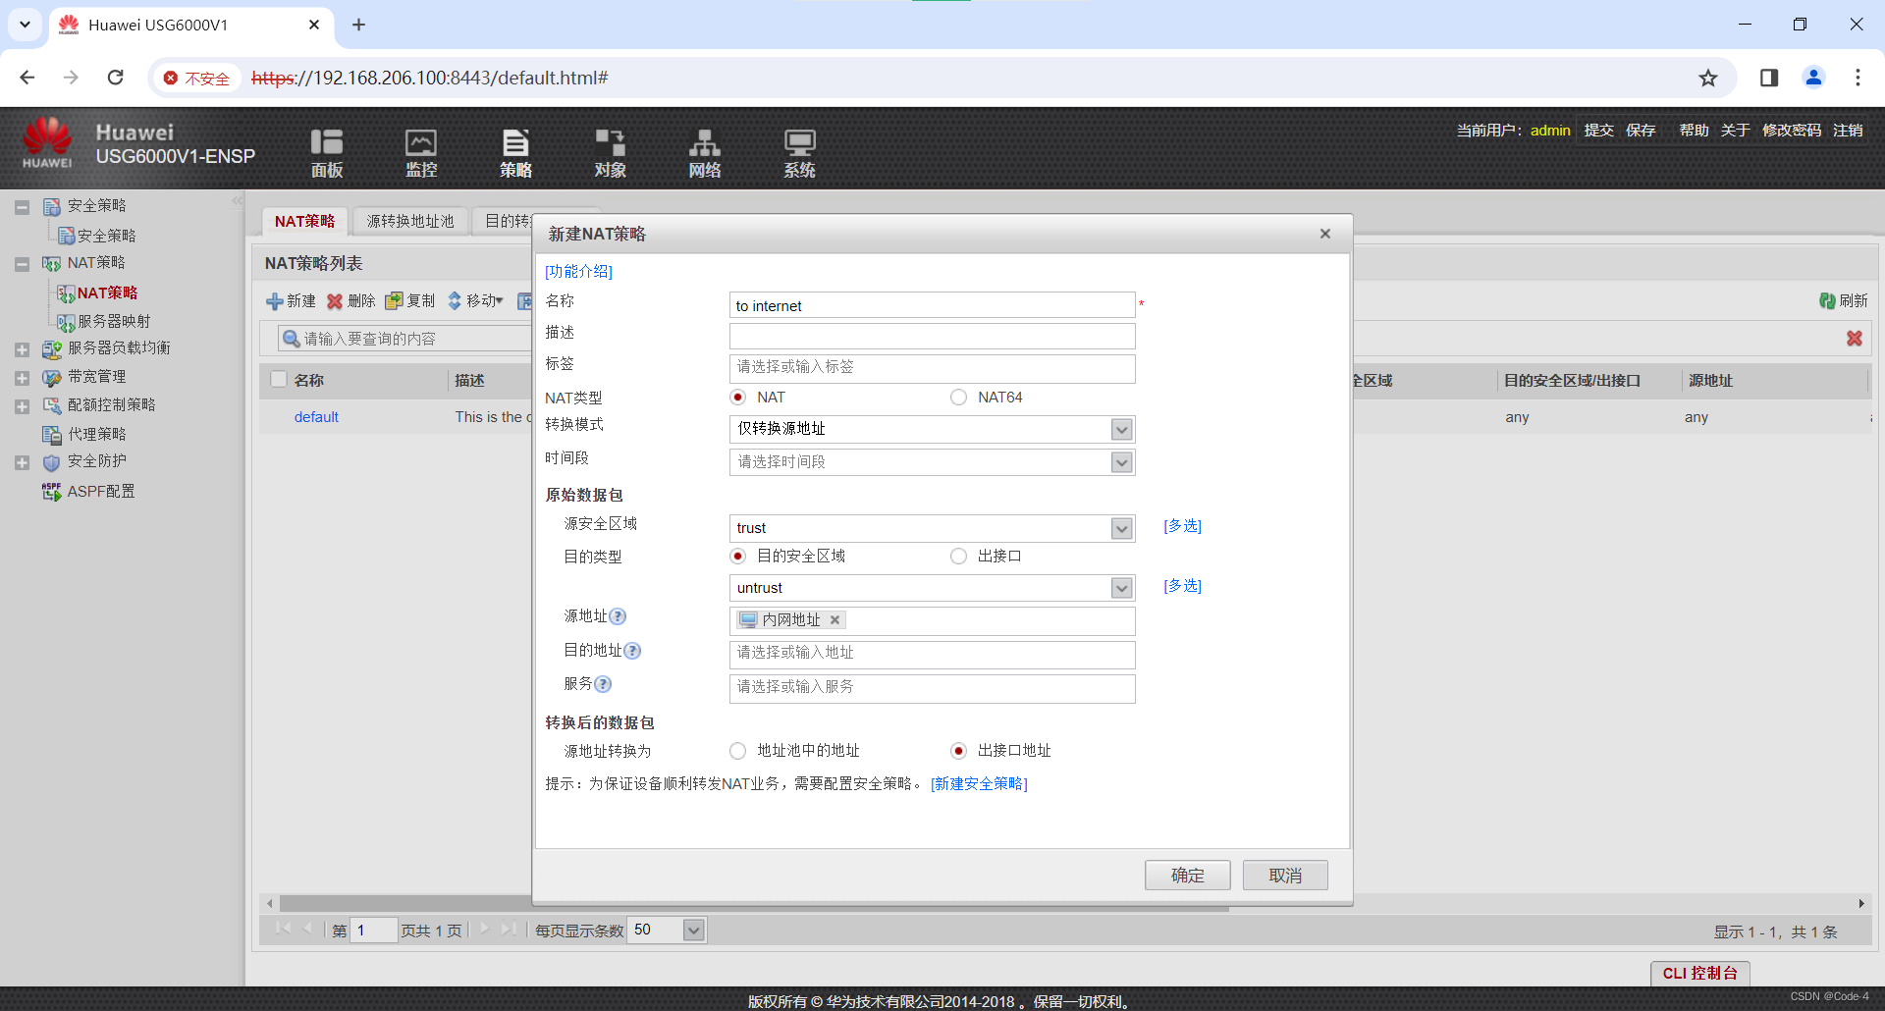Reload the browser page
1885x1011 pixels.
pos(115,78)
